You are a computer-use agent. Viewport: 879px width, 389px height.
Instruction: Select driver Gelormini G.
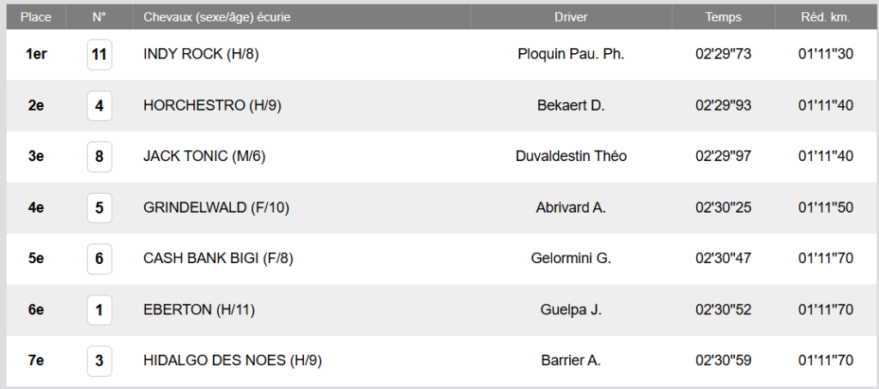pyautogui.click(x=571, y=259)
